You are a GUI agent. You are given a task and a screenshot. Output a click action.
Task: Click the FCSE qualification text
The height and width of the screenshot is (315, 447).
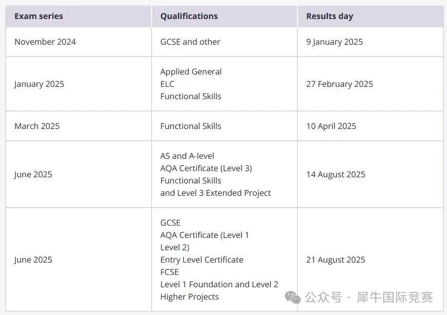point(170,272)
